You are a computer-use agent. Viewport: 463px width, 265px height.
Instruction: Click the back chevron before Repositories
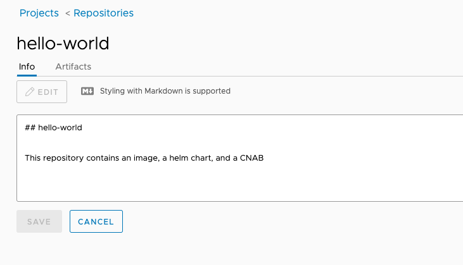click(68, 13)
